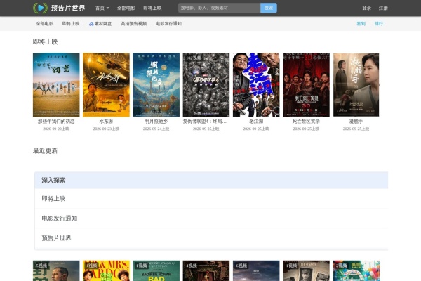Screen dimensions: 421x281
Task: Click the 2026-09-24上映 date text
Action: pyautogui.click(x=156, y=129)
